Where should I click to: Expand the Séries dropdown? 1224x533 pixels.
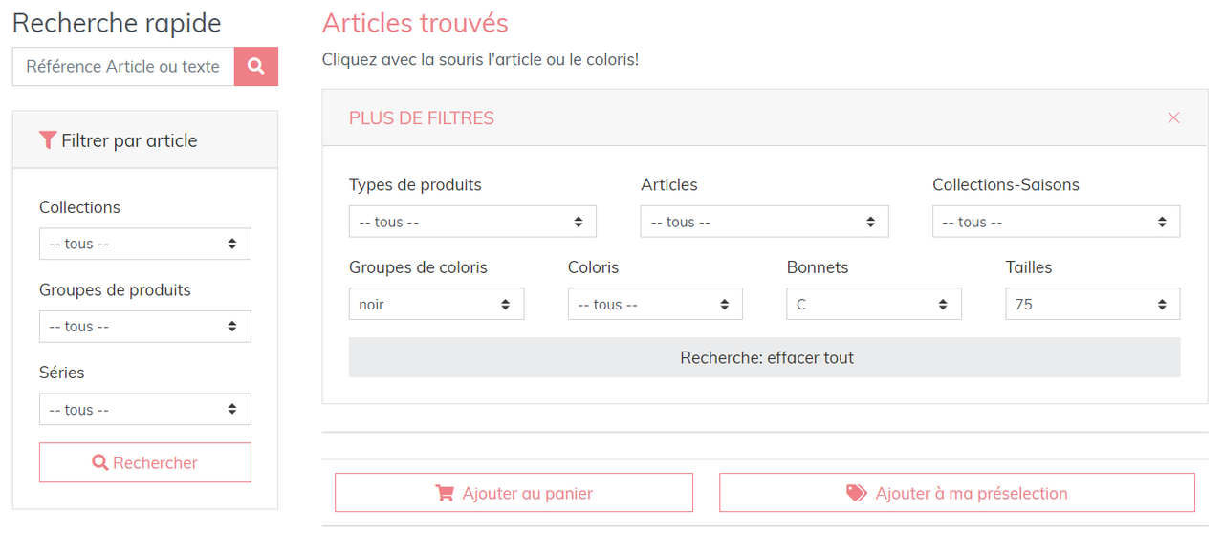point(145,409)
